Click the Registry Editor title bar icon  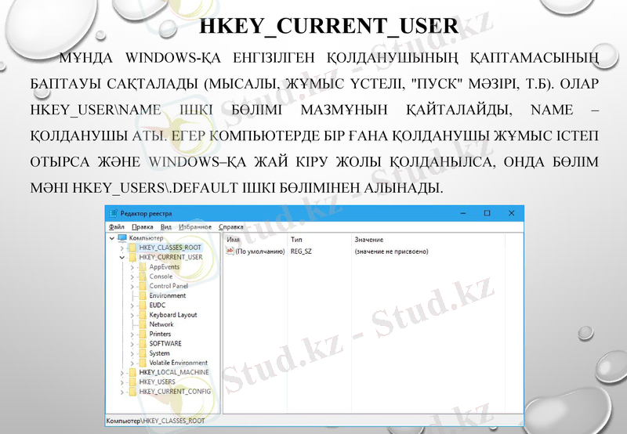(x=114, y=213)
